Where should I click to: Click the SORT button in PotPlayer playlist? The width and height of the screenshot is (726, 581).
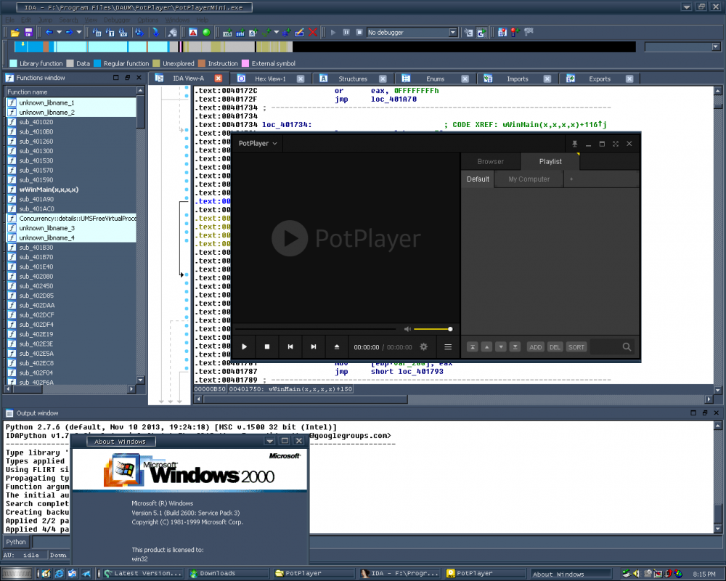(576, 347)
